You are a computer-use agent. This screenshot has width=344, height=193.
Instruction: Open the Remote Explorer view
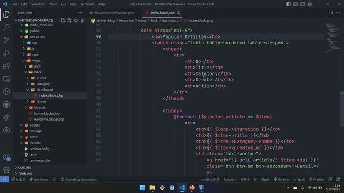[6, 79]
